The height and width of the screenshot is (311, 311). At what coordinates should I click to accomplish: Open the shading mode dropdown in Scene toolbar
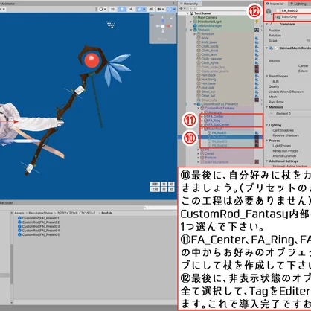[x=103, y=9]
